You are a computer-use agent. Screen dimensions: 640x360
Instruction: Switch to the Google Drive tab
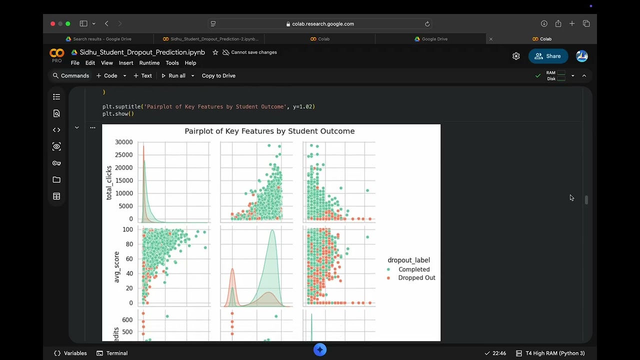tap(430, 39)
